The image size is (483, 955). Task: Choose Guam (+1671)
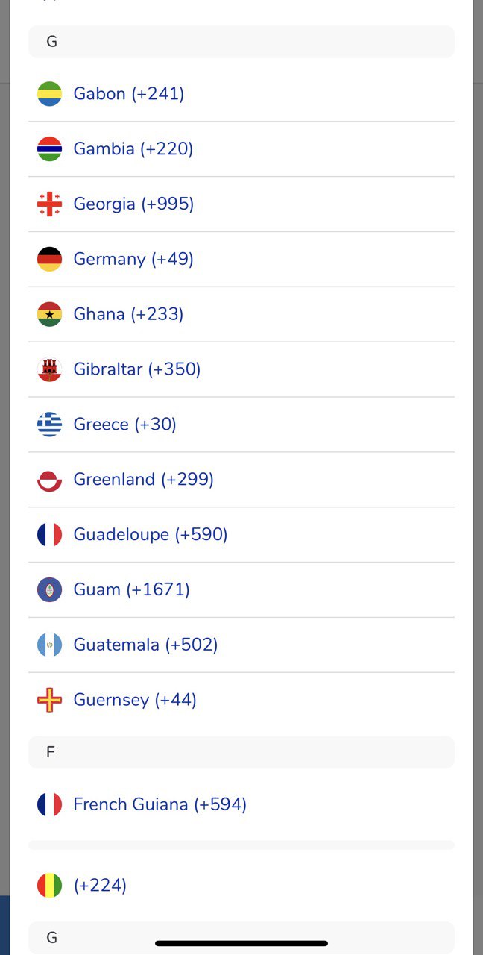(x=129, y=589)
